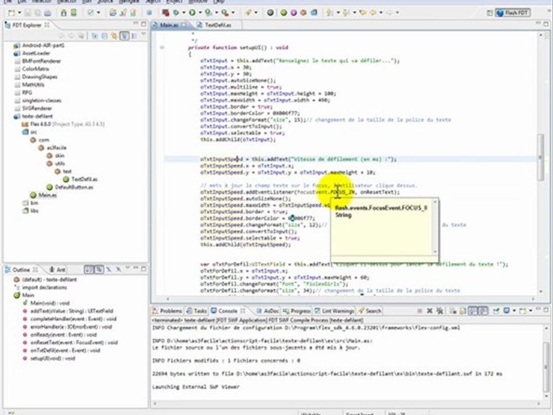Open the Flex 4.6.0 SDK node
The image size is (553, 415).
point(40,124)
